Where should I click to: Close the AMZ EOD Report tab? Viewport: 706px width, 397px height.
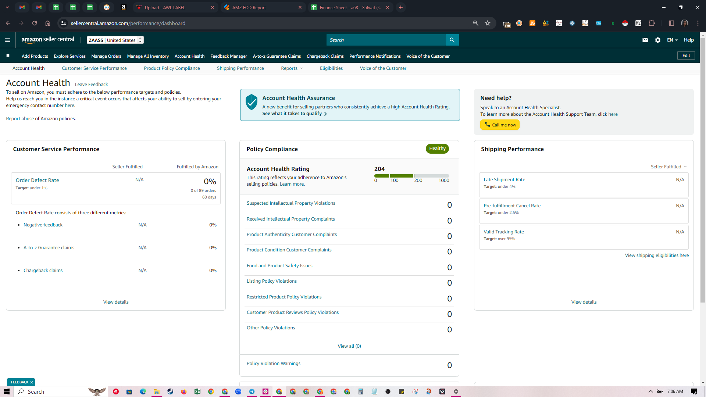300,7
